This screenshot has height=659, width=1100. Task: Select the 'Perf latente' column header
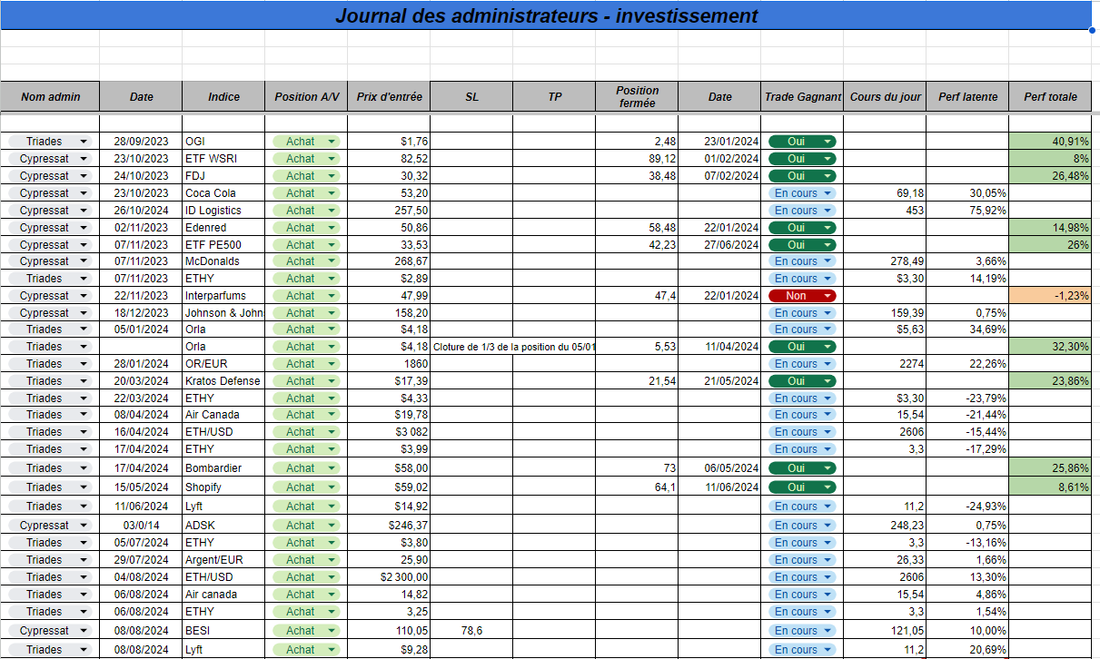pos(967,97)
